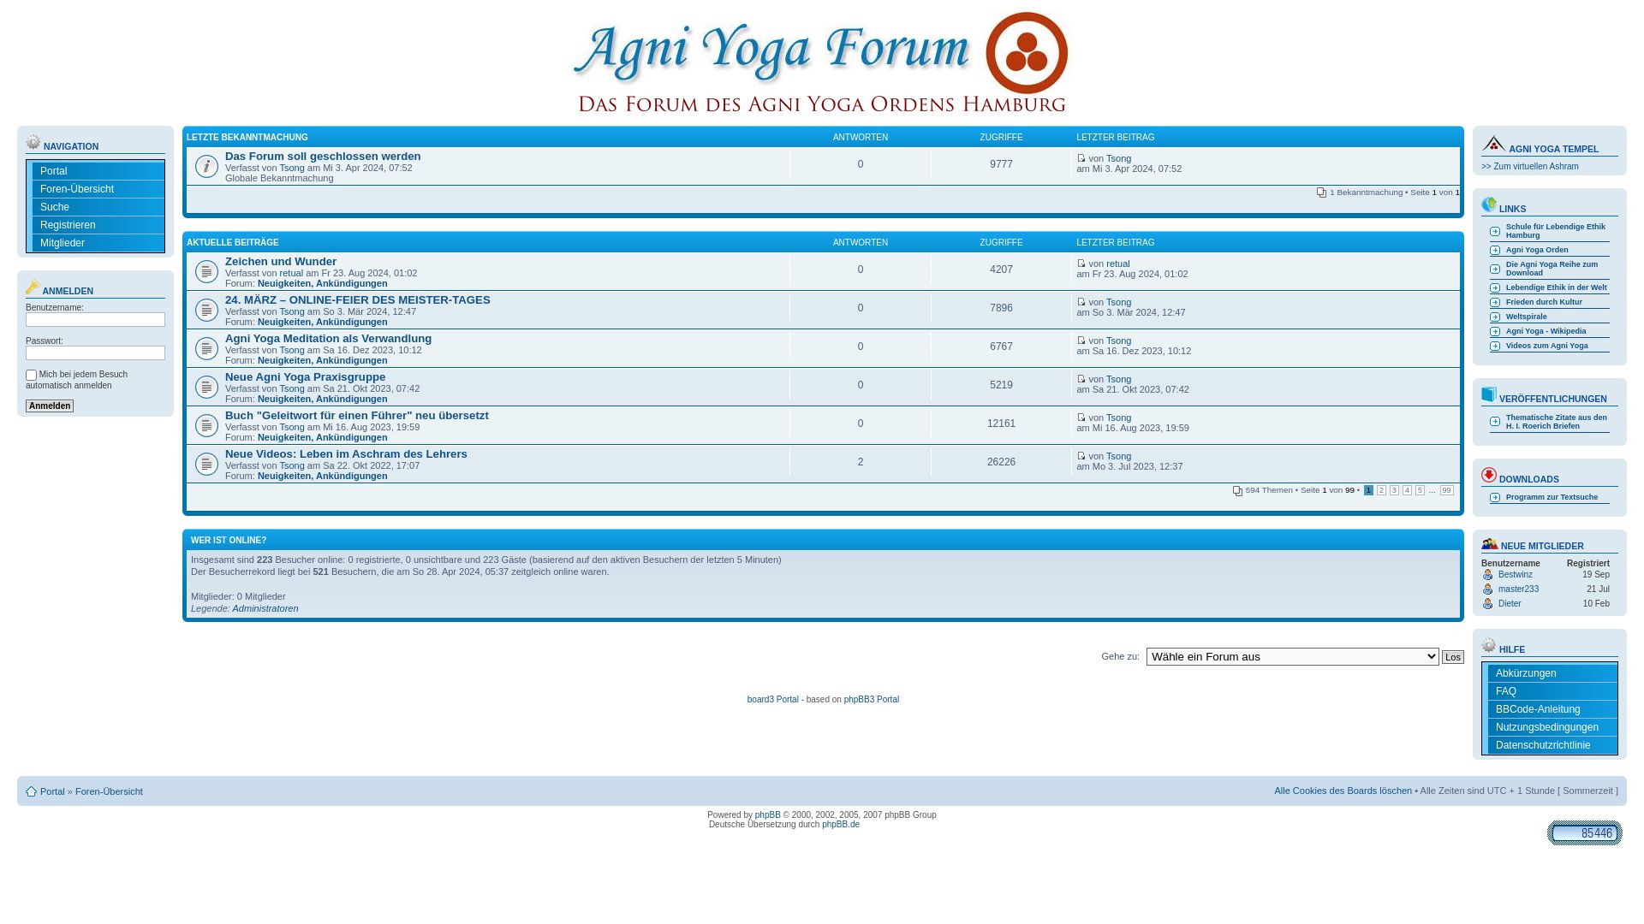Image resolution: width=1644 pixels, height=924 pixels.
Task: Go to page 2 of topics pagination
Action: (x=1381, y=490)
